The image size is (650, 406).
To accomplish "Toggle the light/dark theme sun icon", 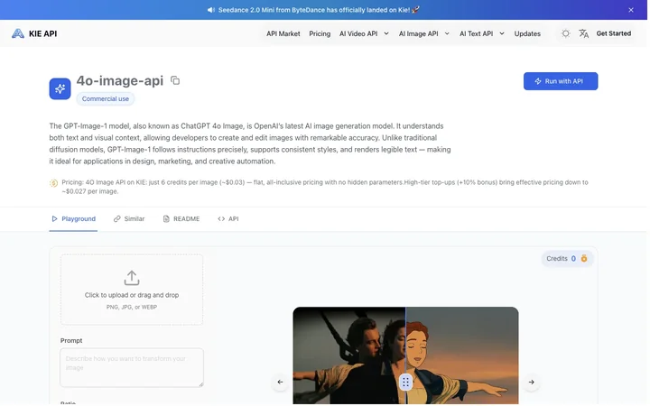I will [x=565, y=33].
